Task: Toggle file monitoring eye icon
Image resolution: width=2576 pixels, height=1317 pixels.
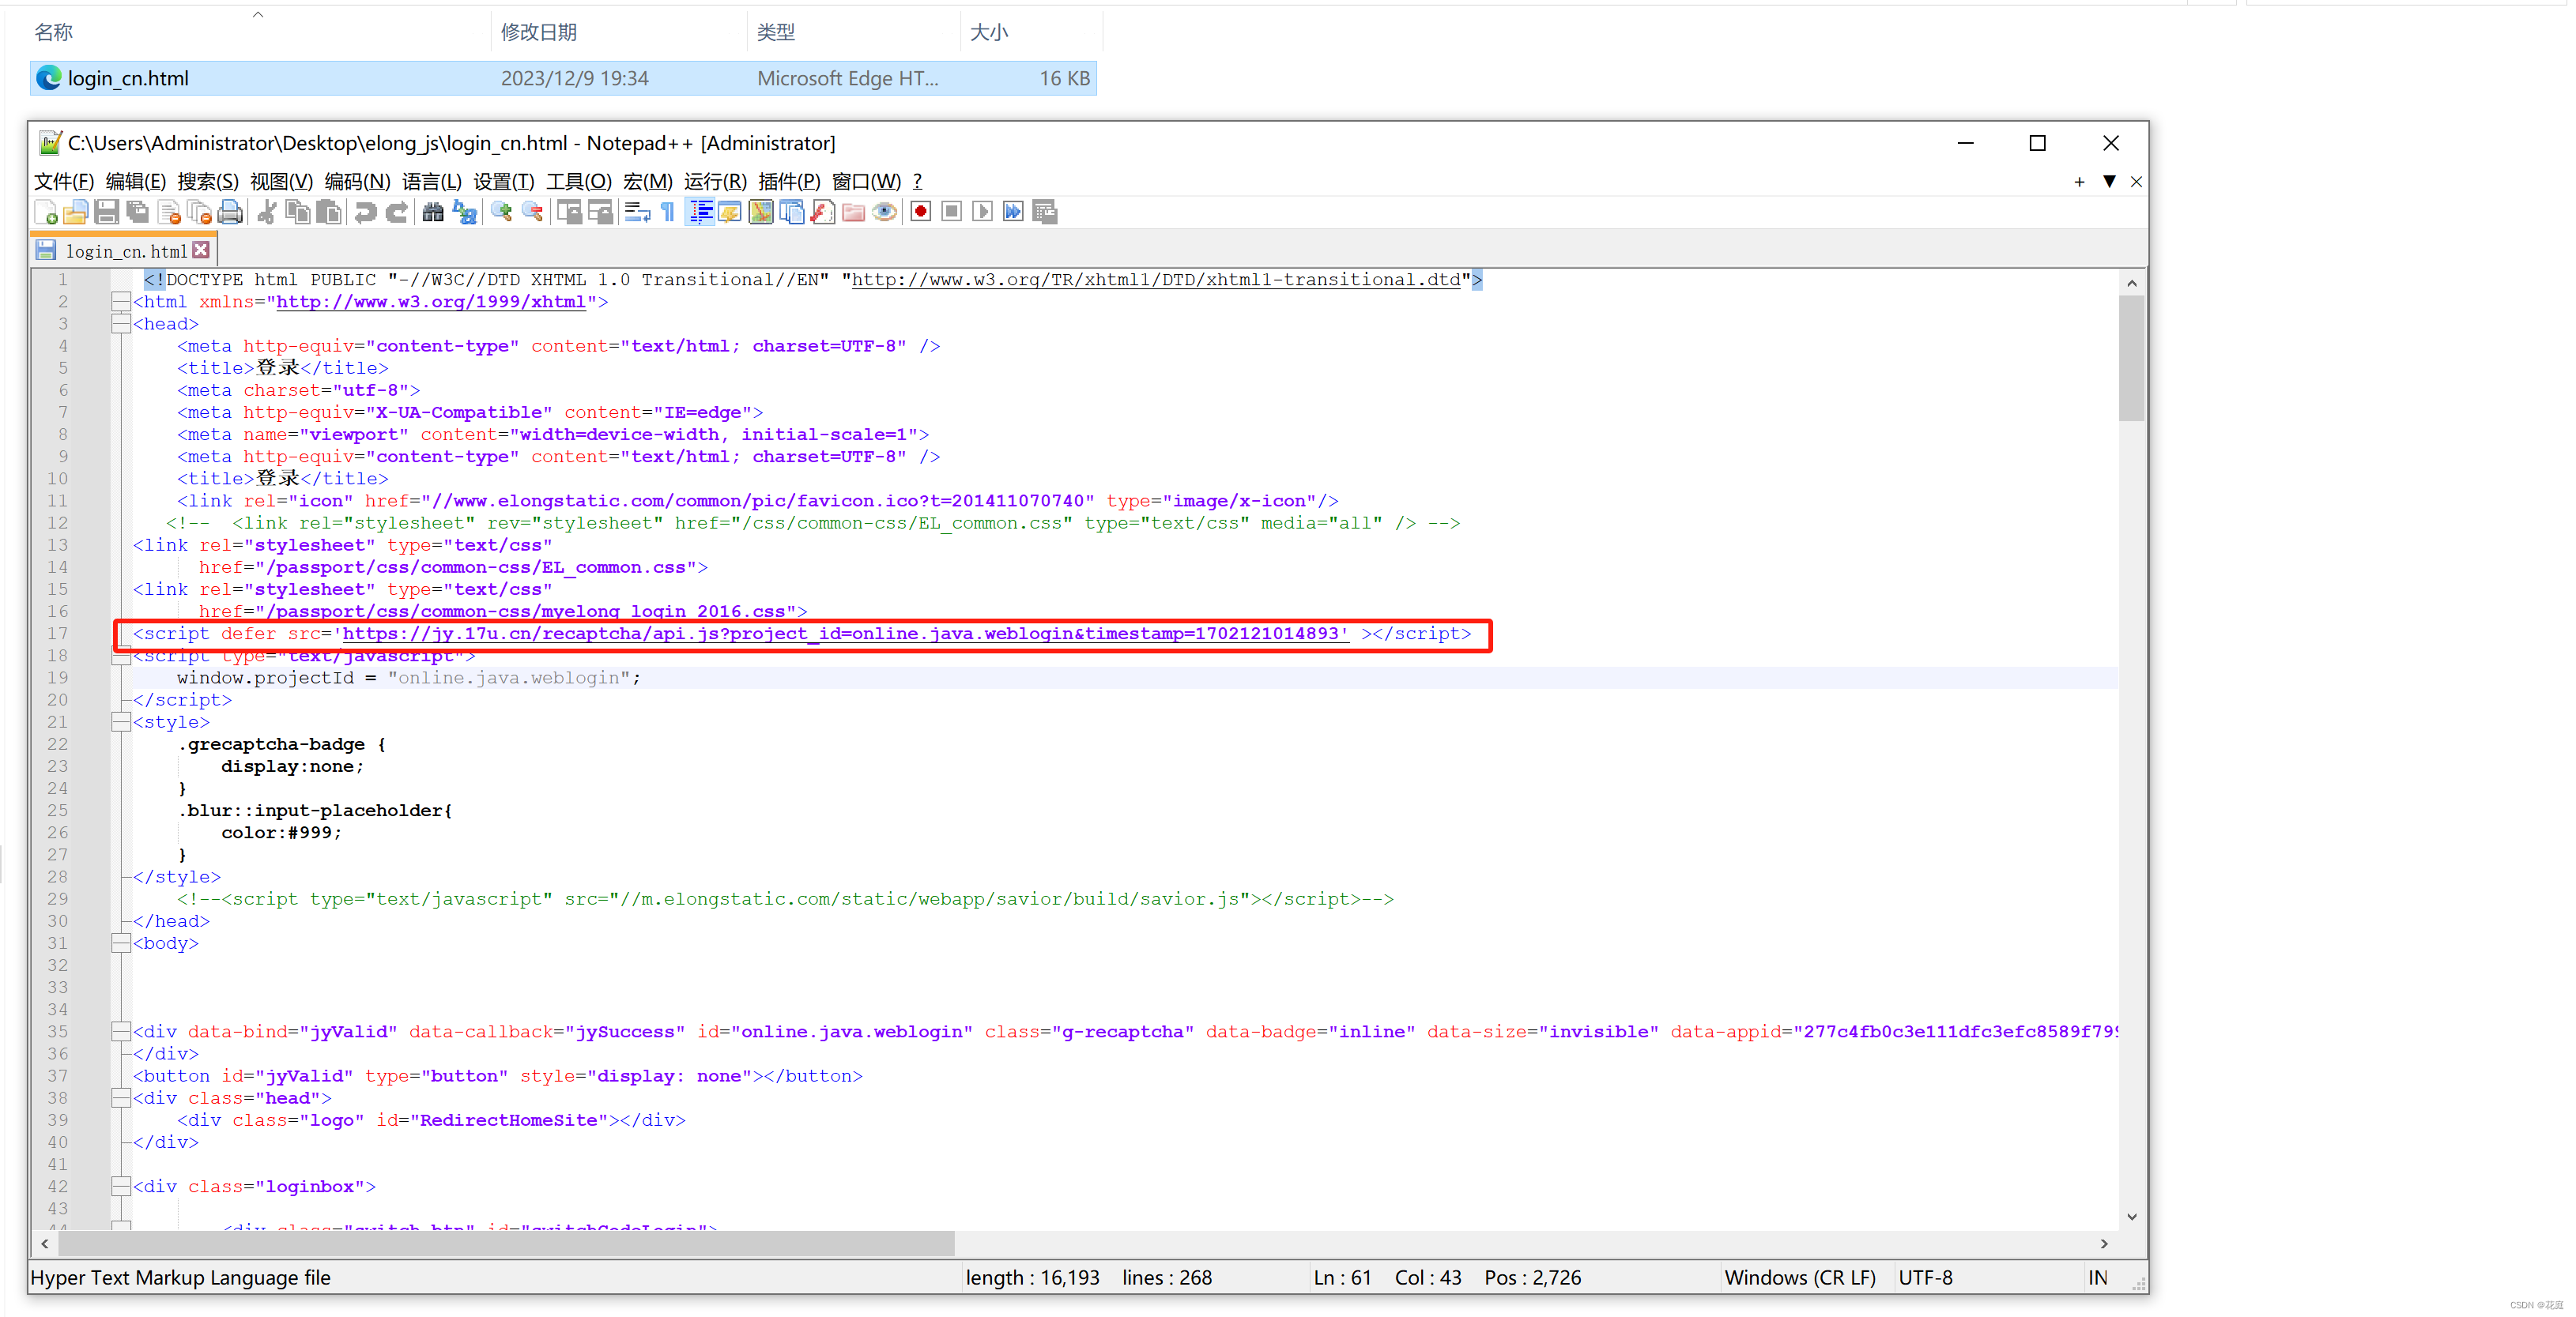Action: pos(885,212)
